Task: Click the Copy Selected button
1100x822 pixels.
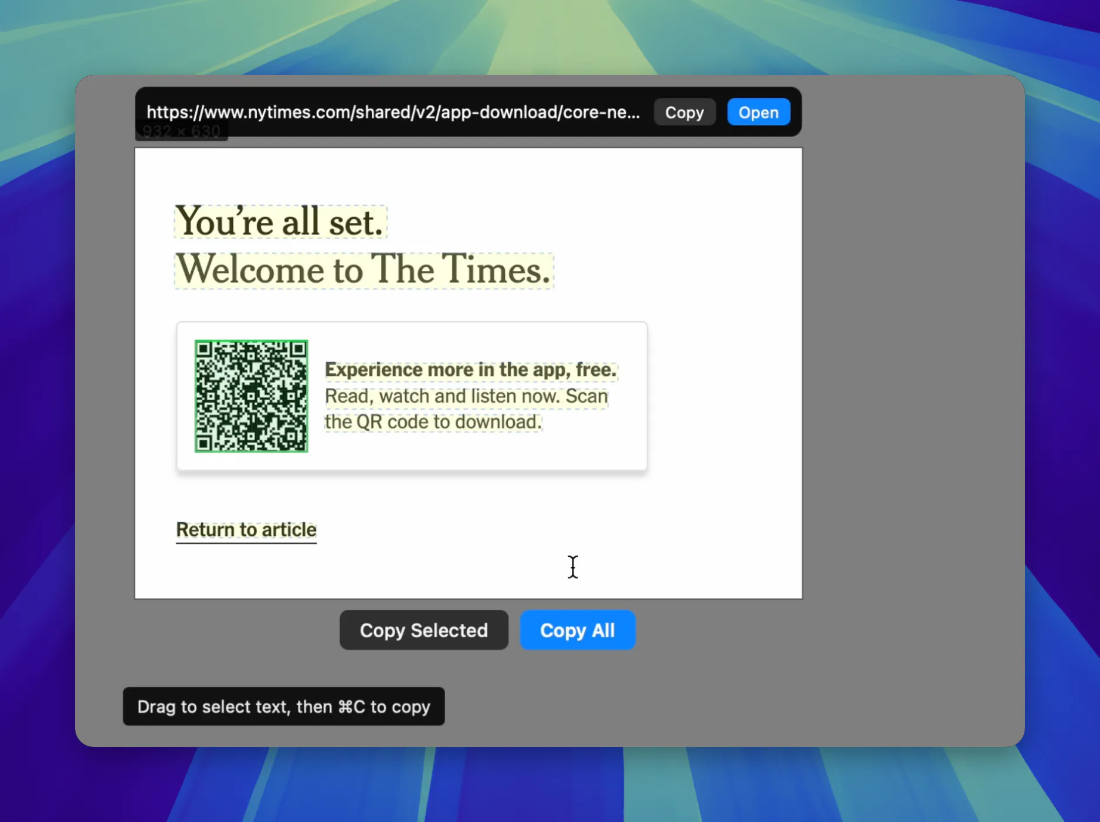Action: [x=423, y=630]
